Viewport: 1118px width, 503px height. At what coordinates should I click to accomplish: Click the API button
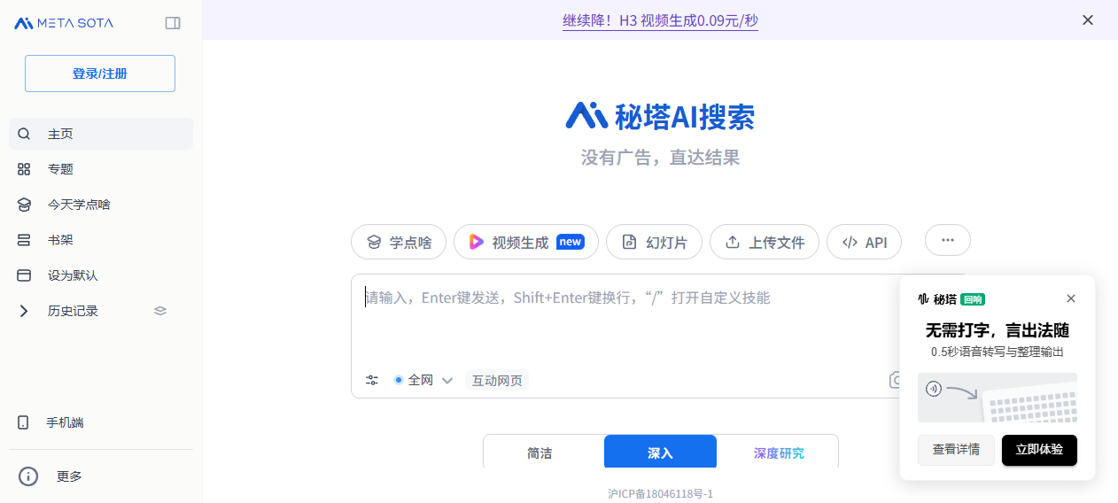pyautogui.click(x=864, y=242)
